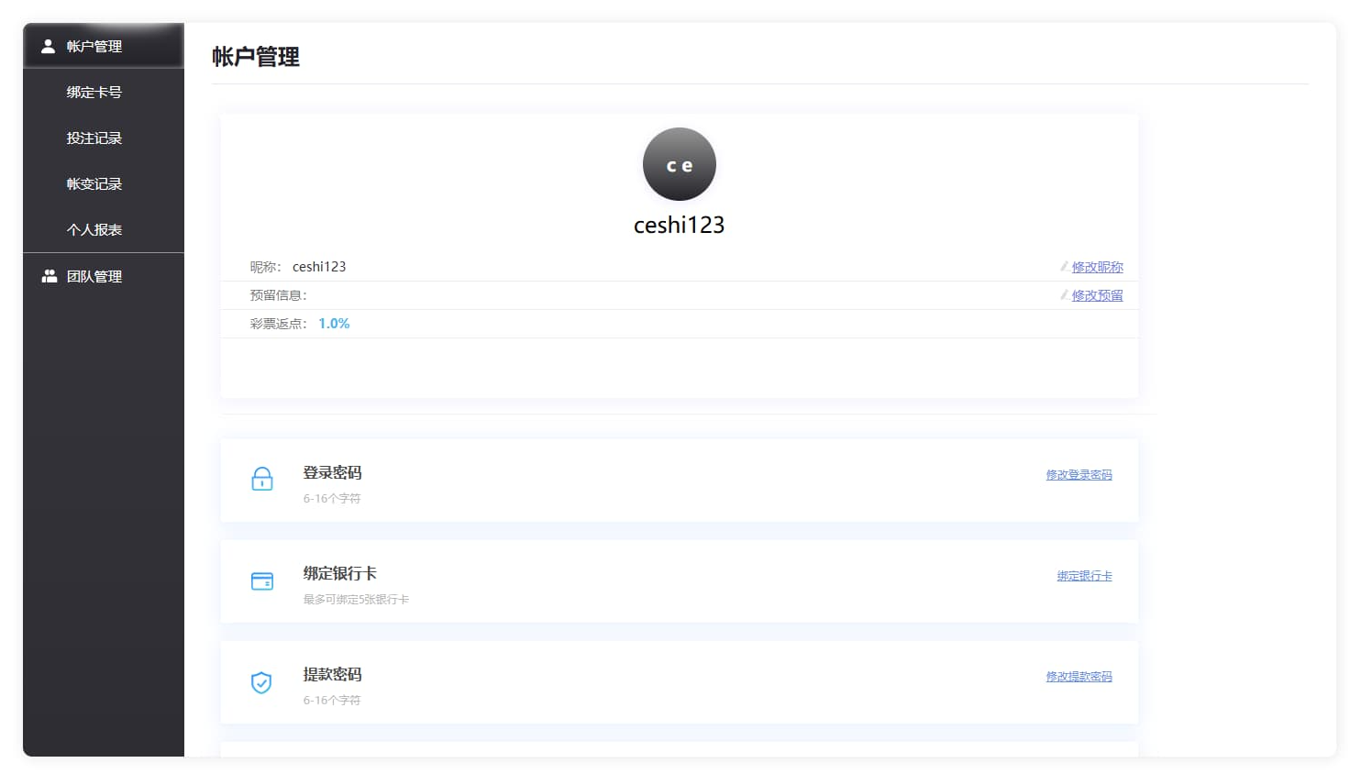Click the team icon beside 团队管理
Image resolution: width=1350 pixels, height=774 pixels.
coord(50,276)
